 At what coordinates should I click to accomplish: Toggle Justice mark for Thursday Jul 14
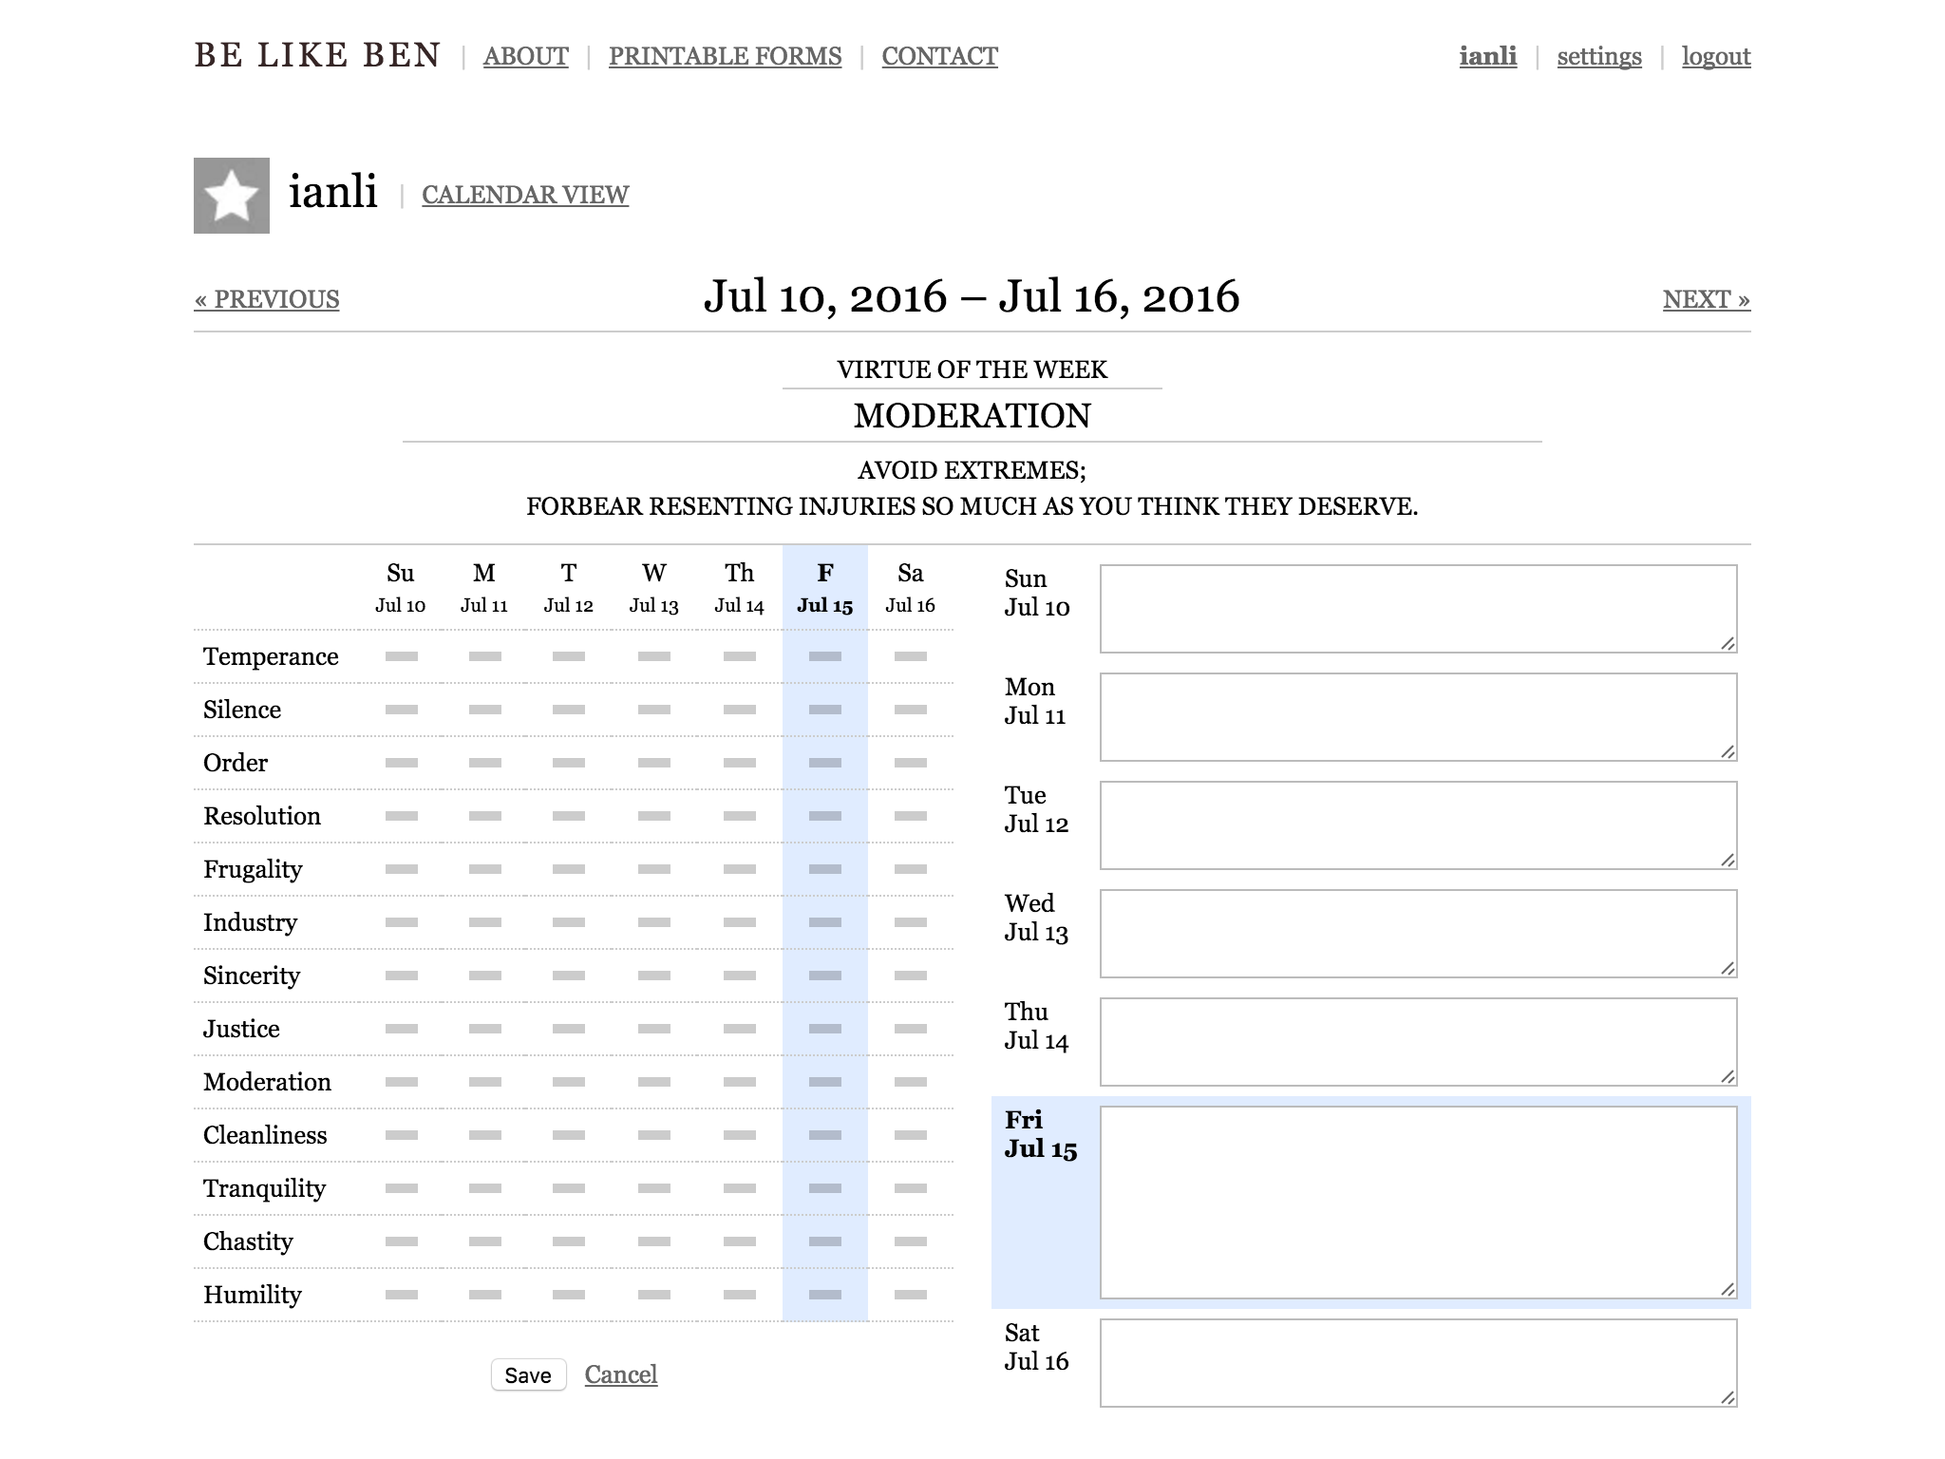click(x=740, y=1029)
